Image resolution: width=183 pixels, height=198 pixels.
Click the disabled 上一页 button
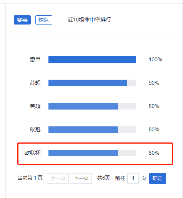coord(58,178)
